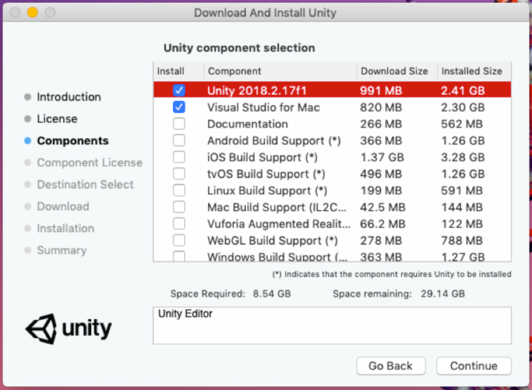
Task: Select the Linux Build Support checkbox
Action: click(x=179, y=191)
